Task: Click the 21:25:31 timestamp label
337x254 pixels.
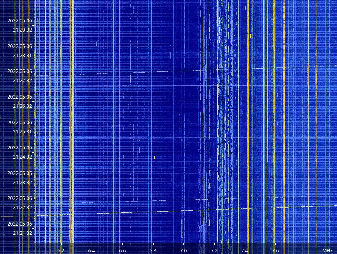Action: (x=22, y=132)
